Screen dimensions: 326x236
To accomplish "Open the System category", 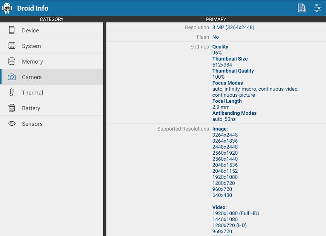I will coord(52,46).
